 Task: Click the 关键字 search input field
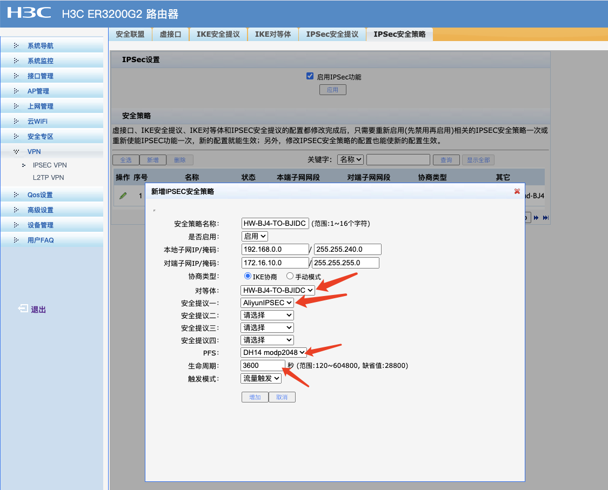[398, 159]
